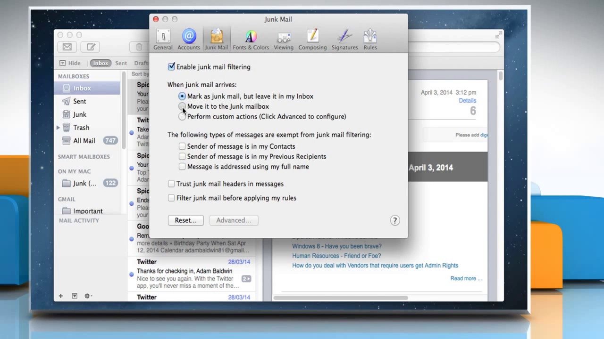The height and width of the screenshot is (339, 604).
Task: Click fullscreen icon of Mail window
Action: (x=498, y=35)
